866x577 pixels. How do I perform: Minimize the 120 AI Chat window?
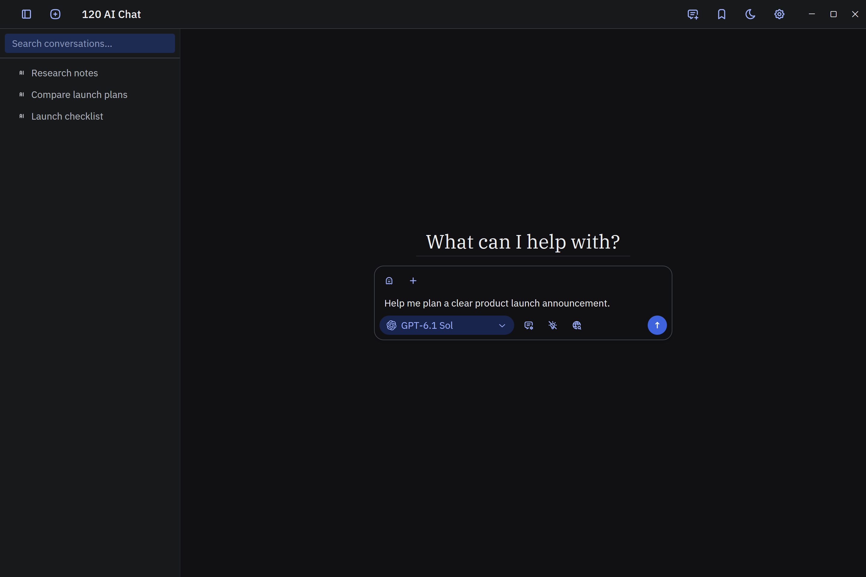pos(812,14)
